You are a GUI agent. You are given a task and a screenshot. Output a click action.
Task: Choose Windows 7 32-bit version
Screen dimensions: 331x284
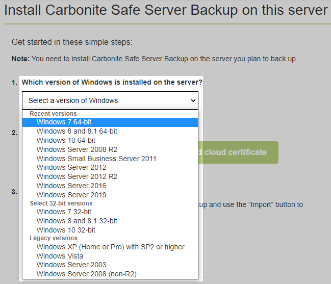[64, 212]
